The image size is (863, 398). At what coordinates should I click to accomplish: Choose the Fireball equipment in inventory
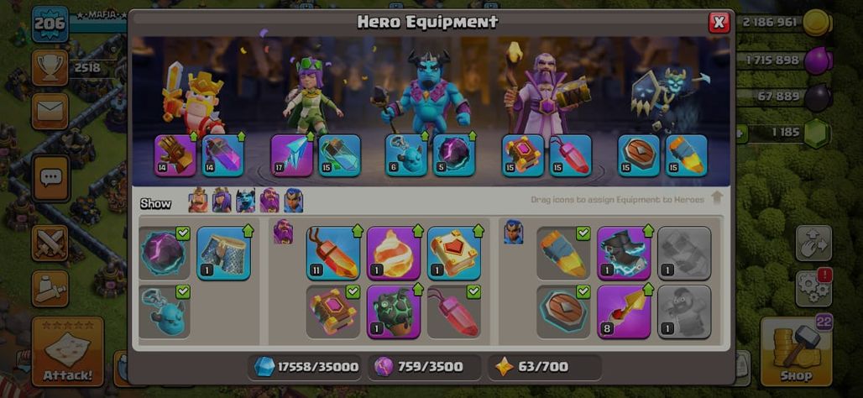[394, 254]
